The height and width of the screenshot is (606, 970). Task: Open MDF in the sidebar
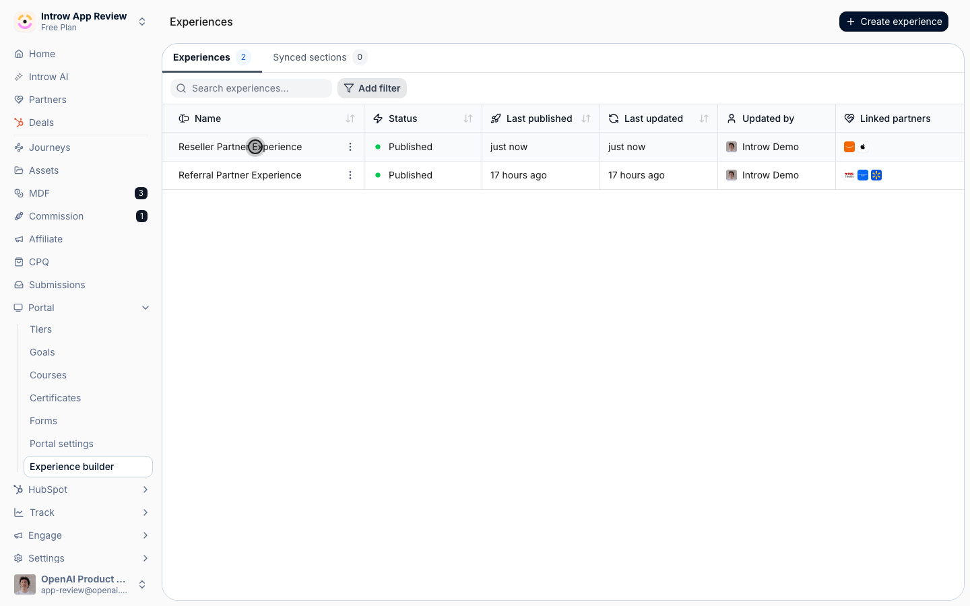click(81, 193)
